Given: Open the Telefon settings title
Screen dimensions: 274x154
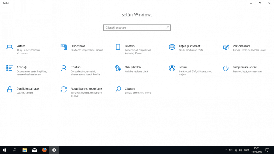Looking at the screenshot, I should tap(129, 46).
